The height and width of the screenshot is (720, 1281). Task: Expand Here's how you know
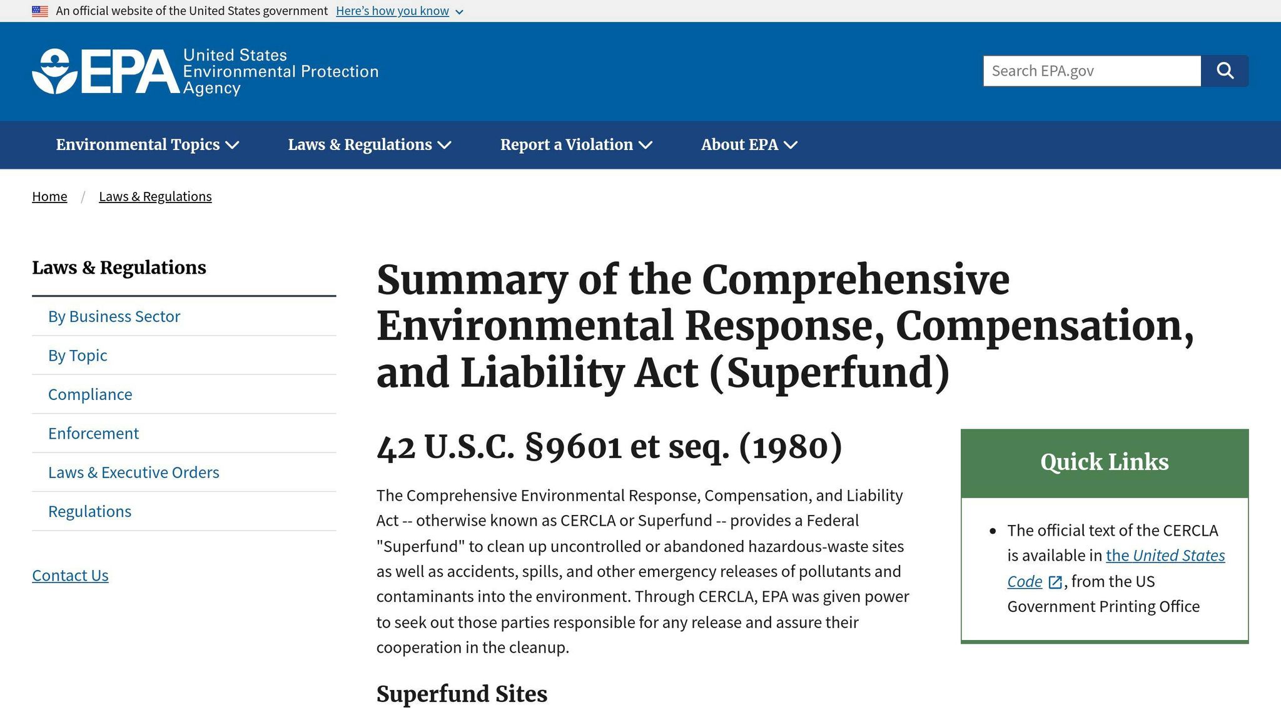coord(400,11)
